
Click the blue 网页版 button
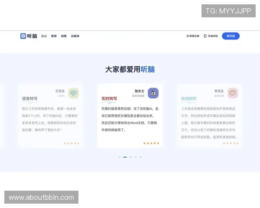(x=231, y=36)
